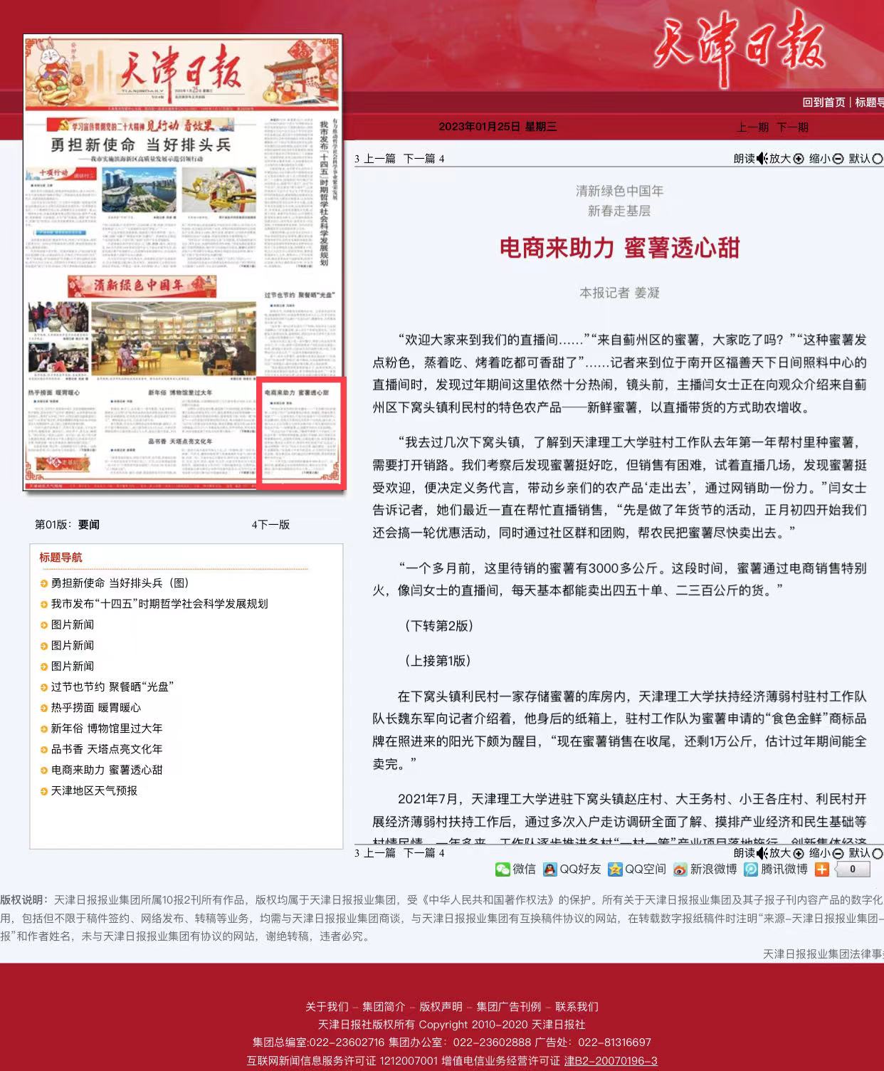Click the newspaper front page thumbnail
The width and height of the screenshot is (884, 1071).
183,263
